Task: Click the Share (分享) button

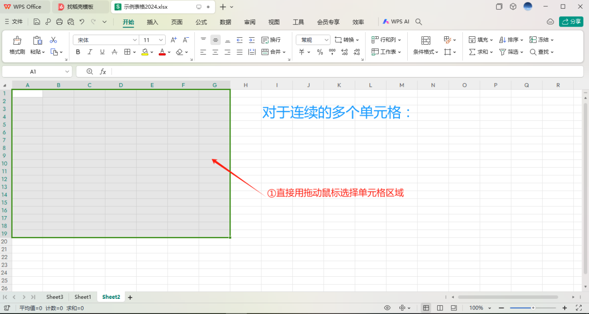Action: [x=571, y=22]
